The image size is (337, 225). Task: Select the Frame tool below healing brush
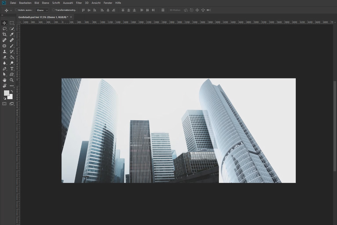pos(4,46)
